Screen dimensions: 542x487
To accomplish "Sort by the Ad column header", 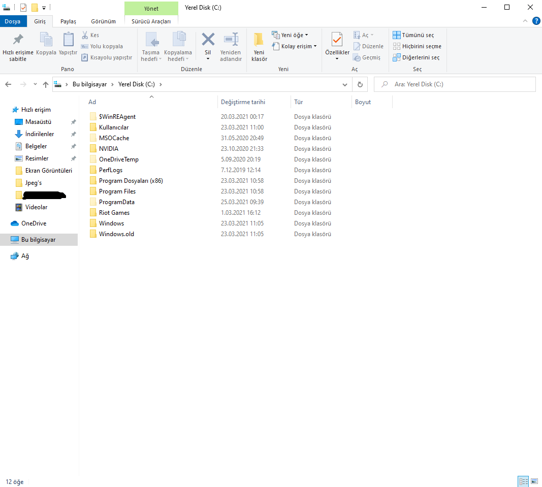I will tap(151, 102).
